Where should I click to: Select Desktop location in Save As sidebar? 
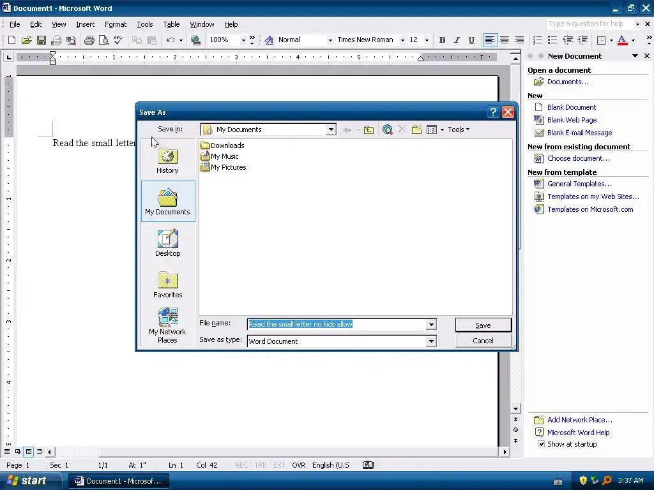click(168, 243)
